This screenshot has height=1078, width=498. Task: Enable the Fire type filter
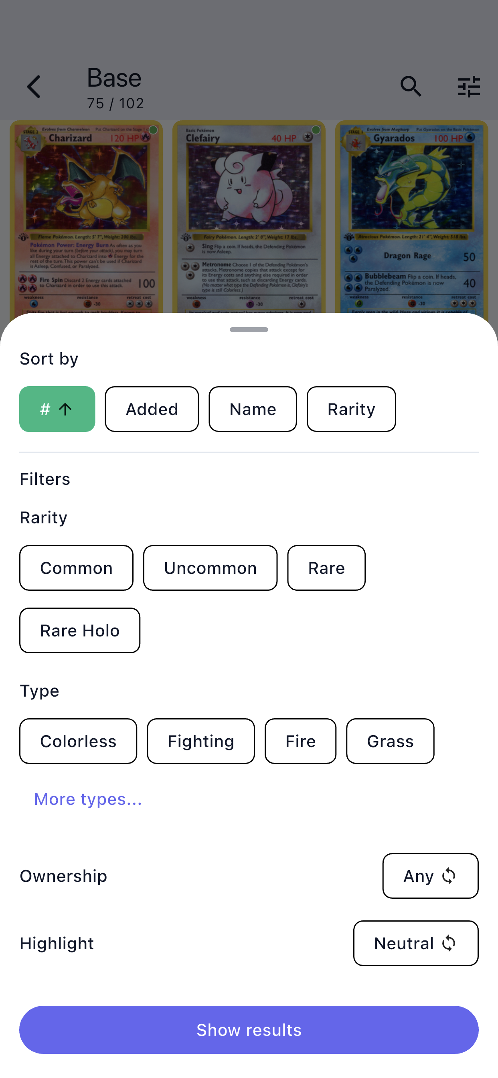click(300, 741)
